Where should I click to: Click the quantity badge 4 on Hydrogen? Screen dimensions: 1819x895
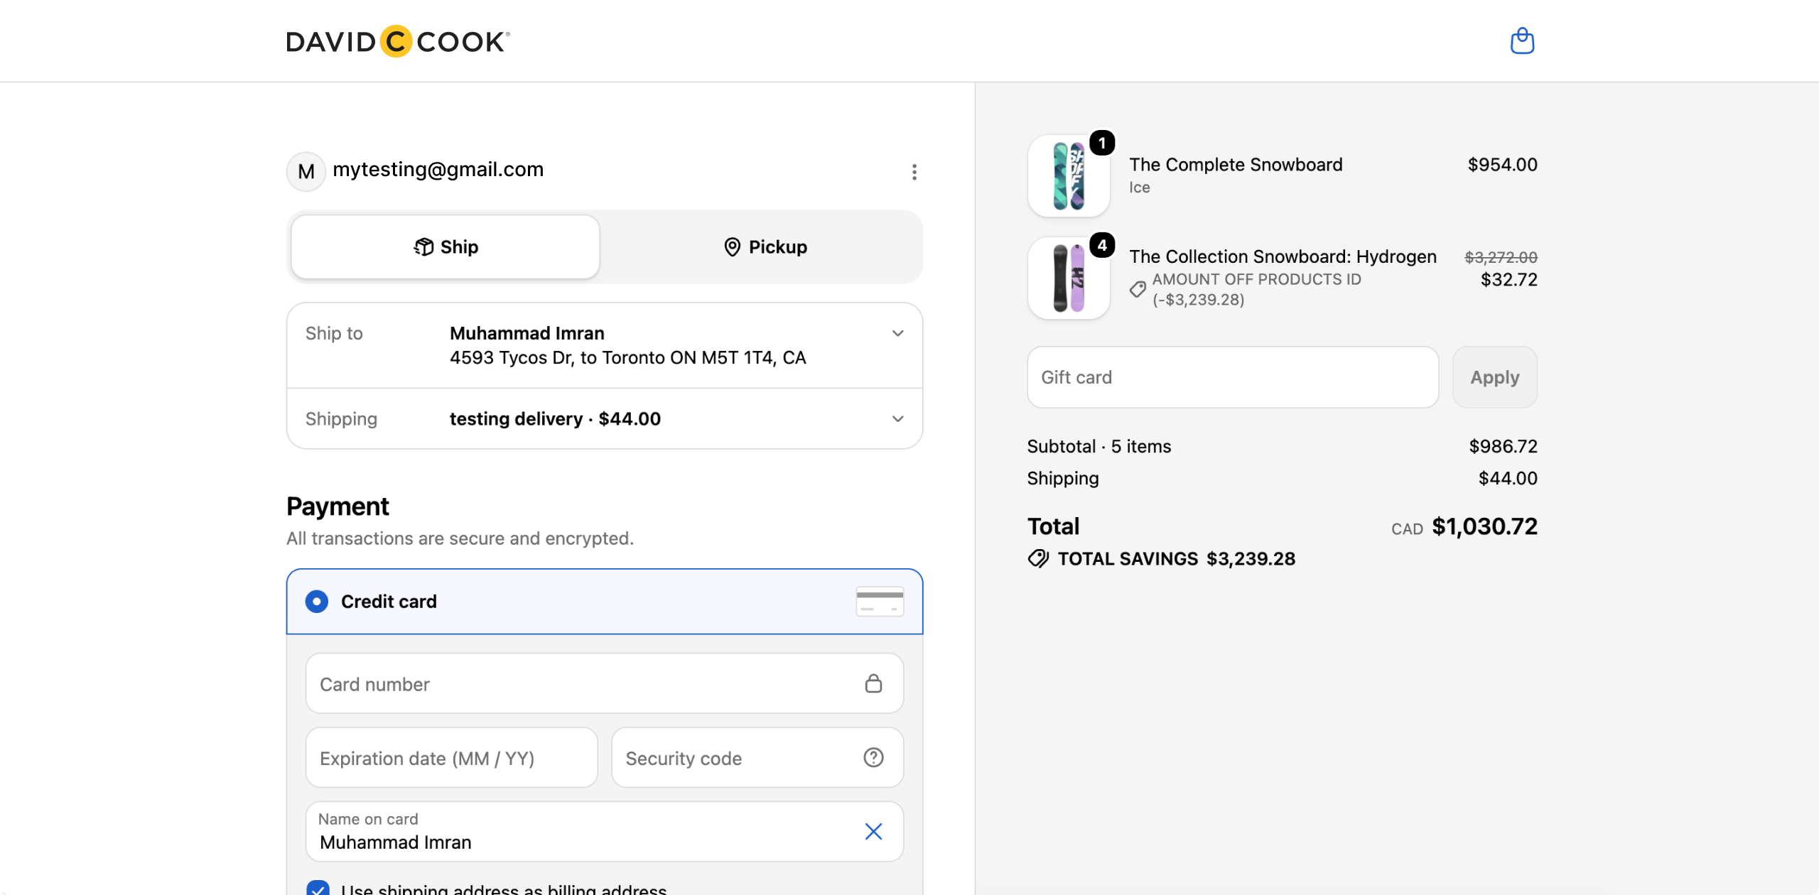tap(1102, 245)
